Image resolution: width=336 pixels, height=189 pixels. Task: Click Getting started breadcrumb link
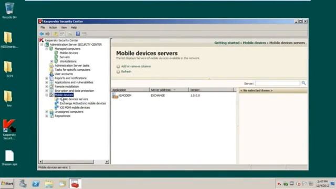coord(227,43)
